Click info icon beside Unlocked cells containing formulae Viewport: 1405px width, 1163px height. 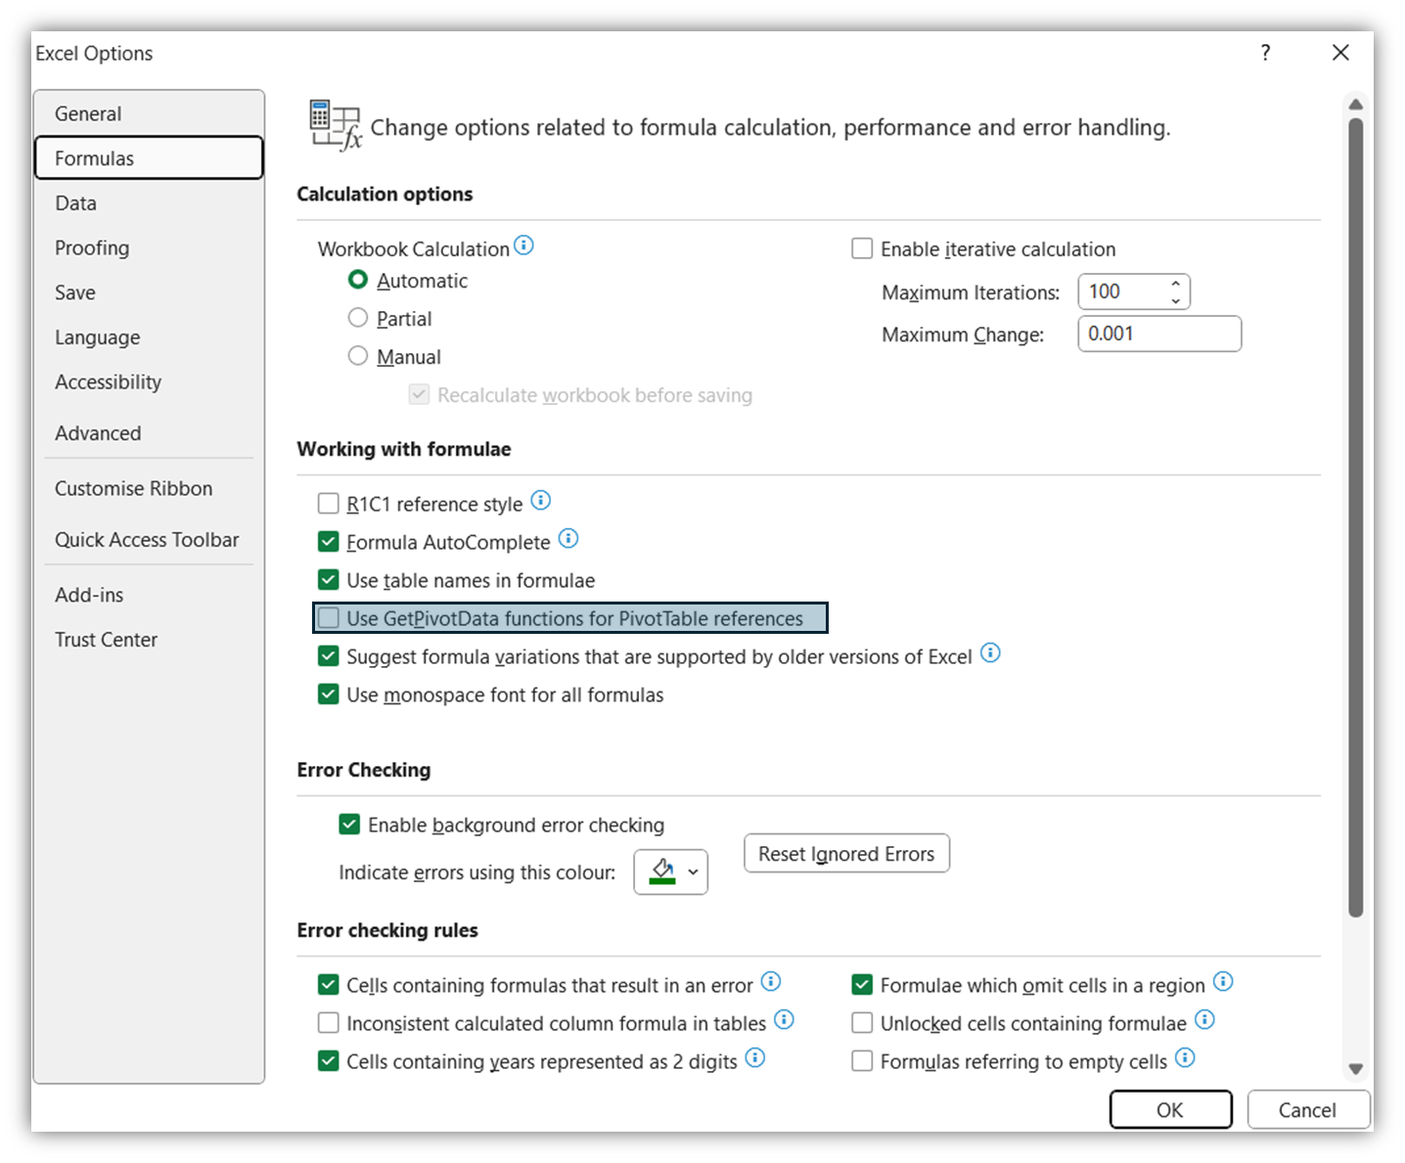tap(1204, 1020)
